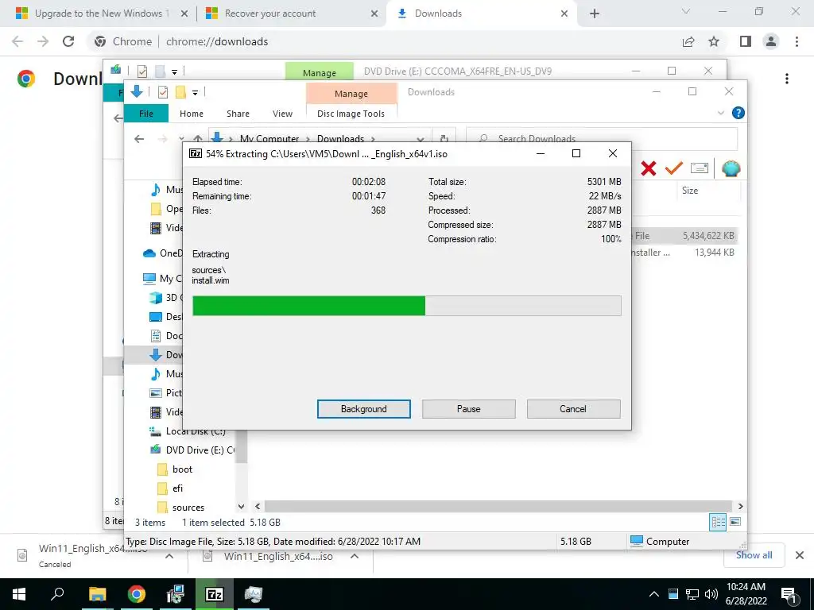Open Chrome three-dot menu
Viewport: 814px width, 610px height.
pos(797,41)
